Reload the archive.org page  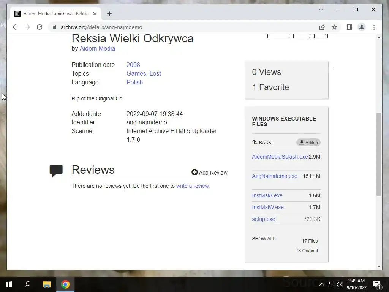click(x=40, y=27)
